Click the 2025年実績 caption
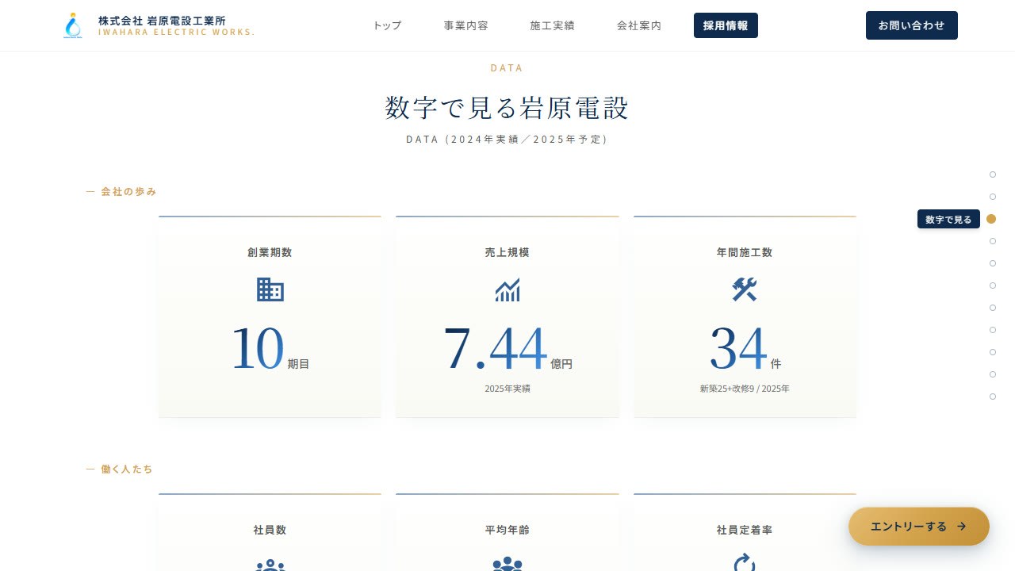This screenshot has height=571, width=1015. pyautogui.click(x=507, y=389)
